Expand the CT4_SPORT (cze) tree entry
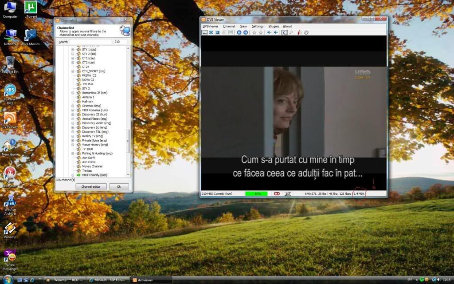Viewport: 454px width, 284px height. tap(73, 71)
